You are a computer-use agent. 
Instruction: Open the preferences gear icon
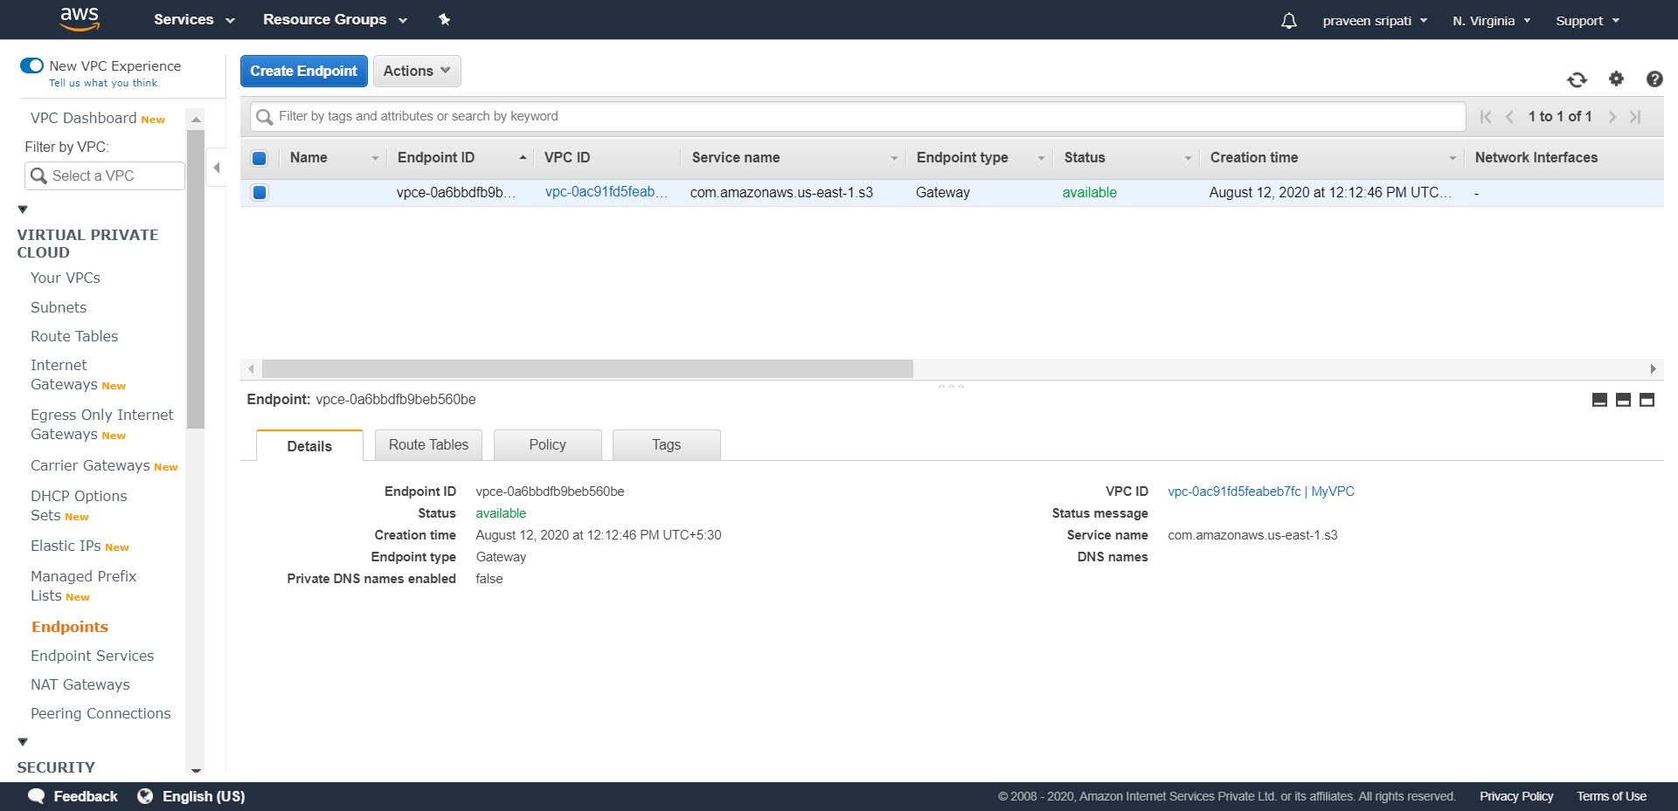(1615, 79)
